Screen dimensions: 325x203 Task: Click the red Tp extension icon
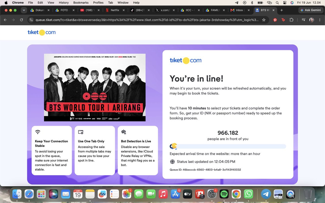click(x=283, y=20)
